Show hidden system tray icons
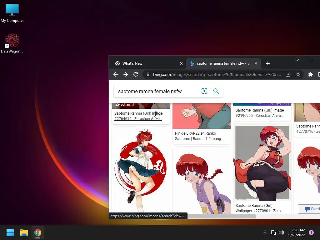320x240 pixels. point(265,232)
